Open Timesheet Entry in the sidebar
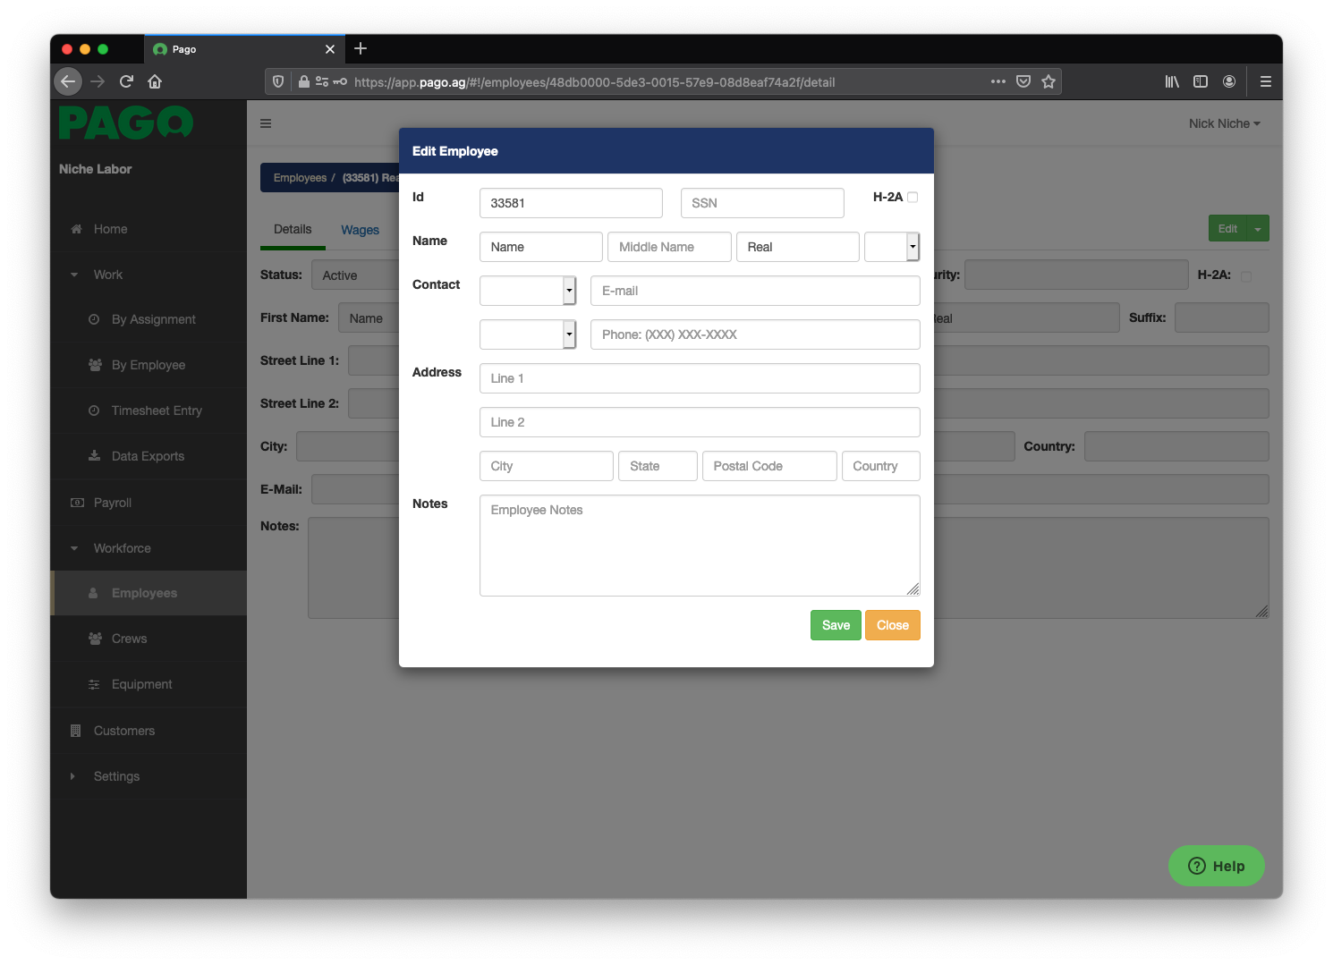Image resolution: width=1333 pixels, height=965 pixels. coord(157,411)
